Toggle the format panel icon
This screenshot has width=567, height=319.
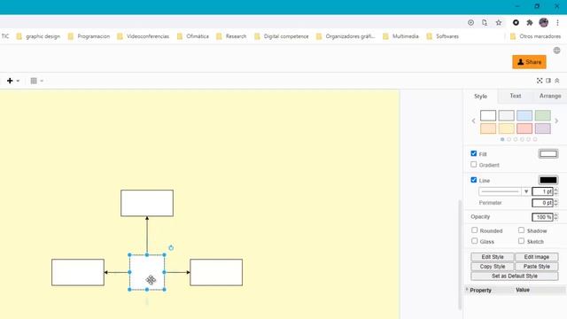point(548,81)
